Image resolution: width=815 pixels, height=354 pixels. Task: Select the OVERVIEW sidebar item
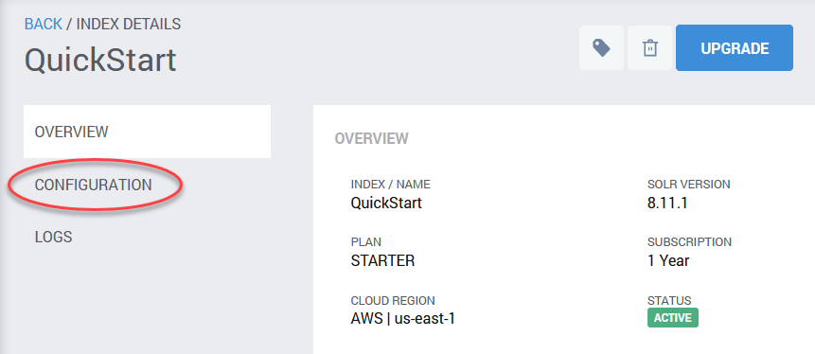tap(147, 132)
